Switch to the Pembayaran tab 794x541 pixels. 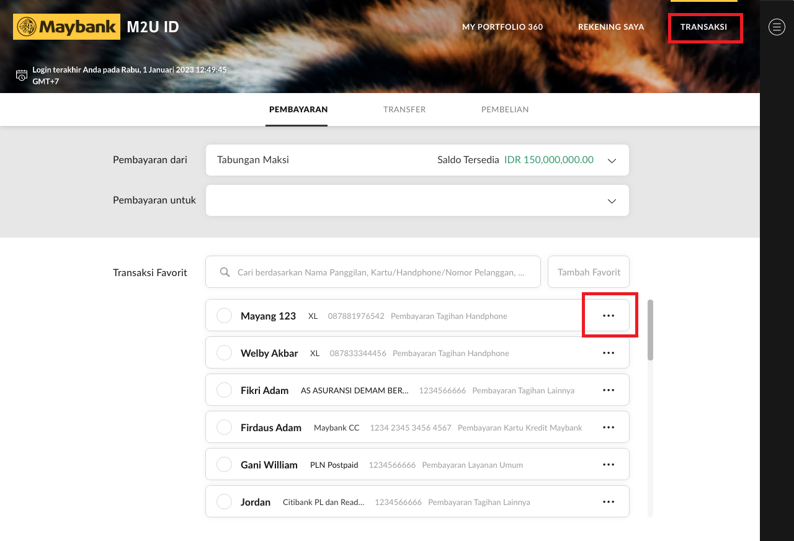298,110
